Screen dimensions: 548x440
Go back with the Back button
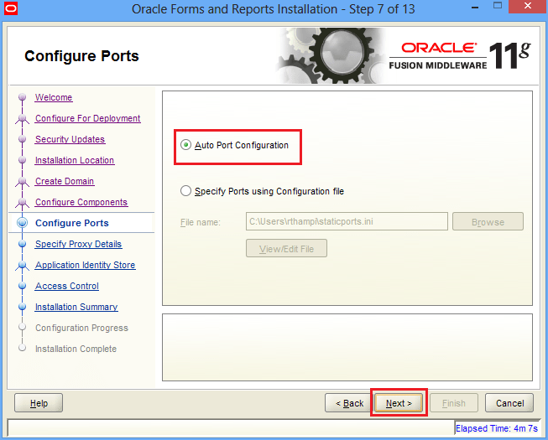[x=349, y=403]
